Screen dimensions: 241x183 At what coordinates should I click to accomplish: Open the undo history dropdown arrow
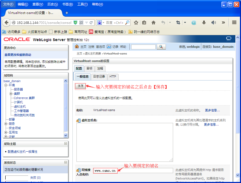pos(170,23)
